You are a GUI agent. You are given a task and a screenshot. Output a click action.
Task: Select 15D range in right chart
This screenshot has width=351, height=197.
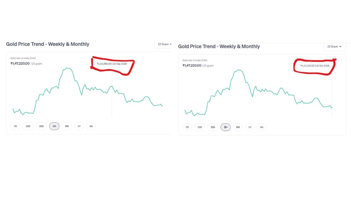coord(200,127)
